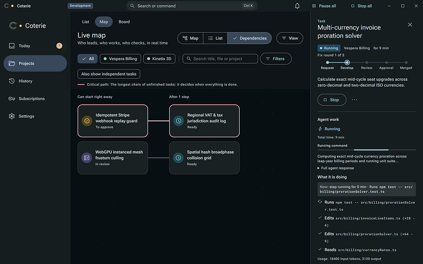This screenshot has width=423, height=264.
Task: Open the notifications bell
Action: click(x=297, y=6)
